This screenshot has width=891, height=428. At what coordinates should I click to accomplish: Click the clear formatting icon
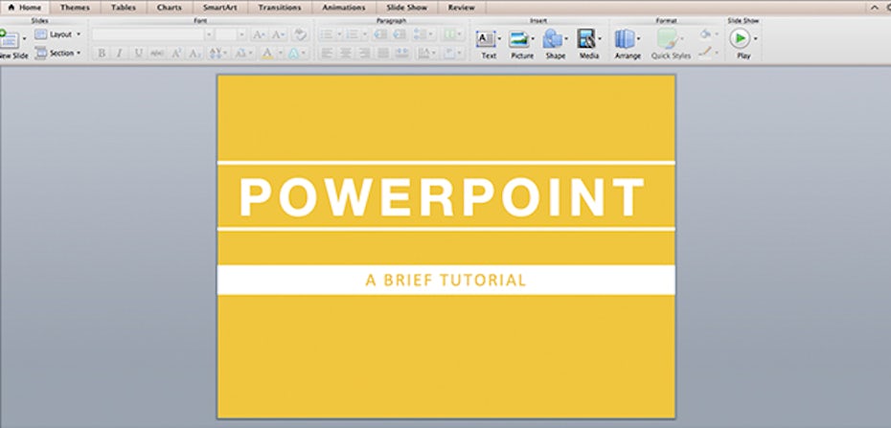300,34
